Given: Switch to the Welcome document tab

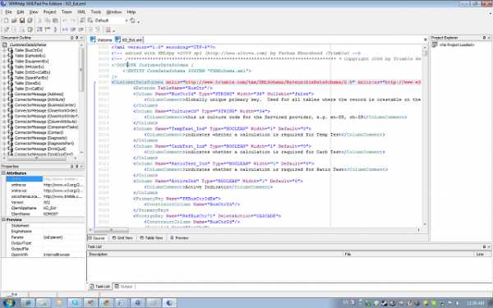Looking at the screenshot, I should 101,40.
